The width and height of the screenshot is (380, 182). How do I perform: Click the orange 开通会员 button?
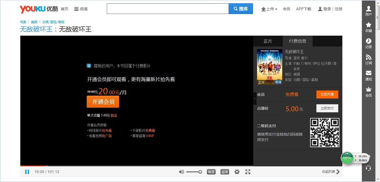[x=103, y=102]
